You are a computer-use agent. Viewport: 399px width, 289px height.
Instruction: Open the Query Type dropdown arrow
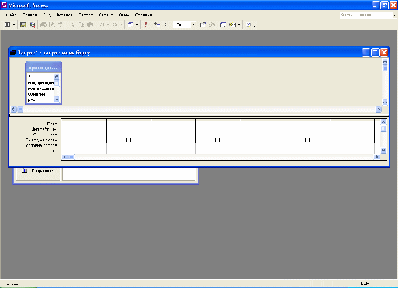(137, 25)
